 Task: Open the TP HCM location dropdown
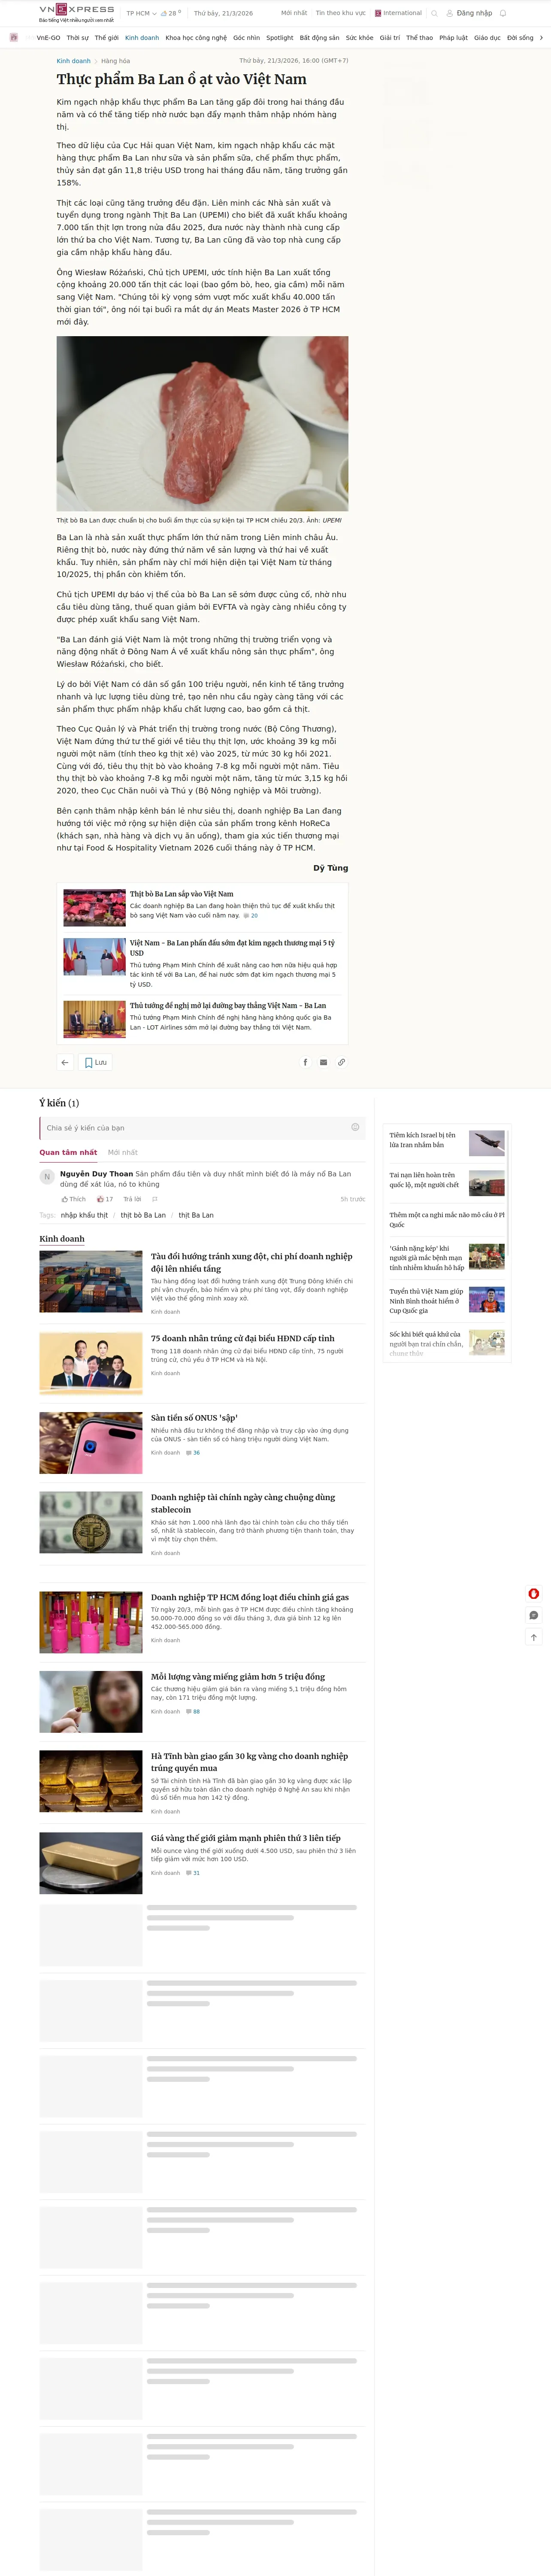(141, 13)
